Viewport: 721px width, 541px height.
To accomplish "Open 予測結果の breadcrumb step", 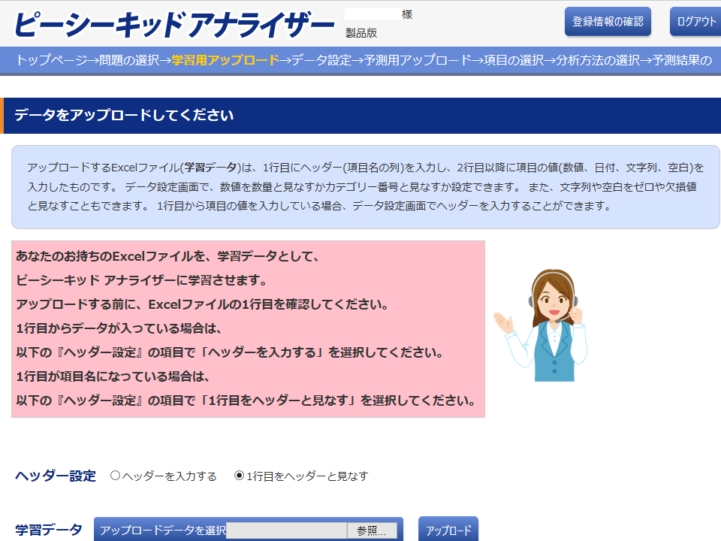I will (682, 60).
